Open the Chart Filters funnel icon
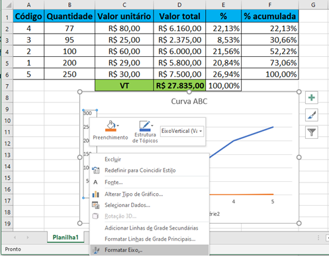 (x=312, y=132)
